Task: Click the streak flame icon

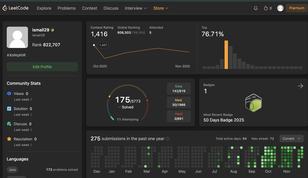Action: (x=266, y=8)
